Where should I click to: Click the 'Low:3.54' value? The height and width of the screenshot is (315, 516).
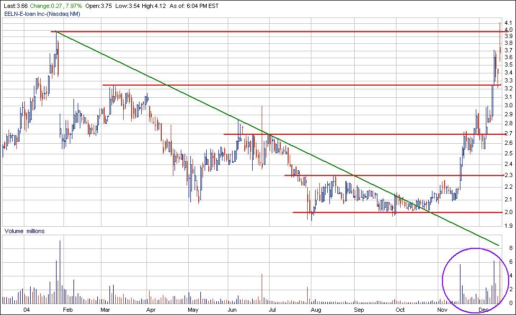tap(128, 6)
